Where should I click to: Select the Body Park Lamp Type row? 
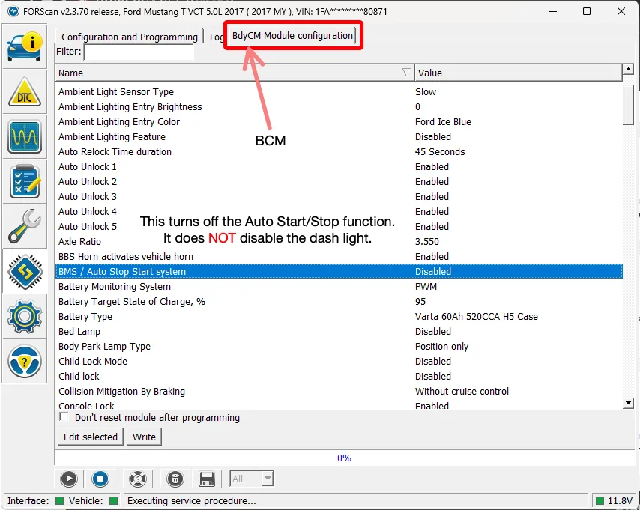(x=339, y=347)
